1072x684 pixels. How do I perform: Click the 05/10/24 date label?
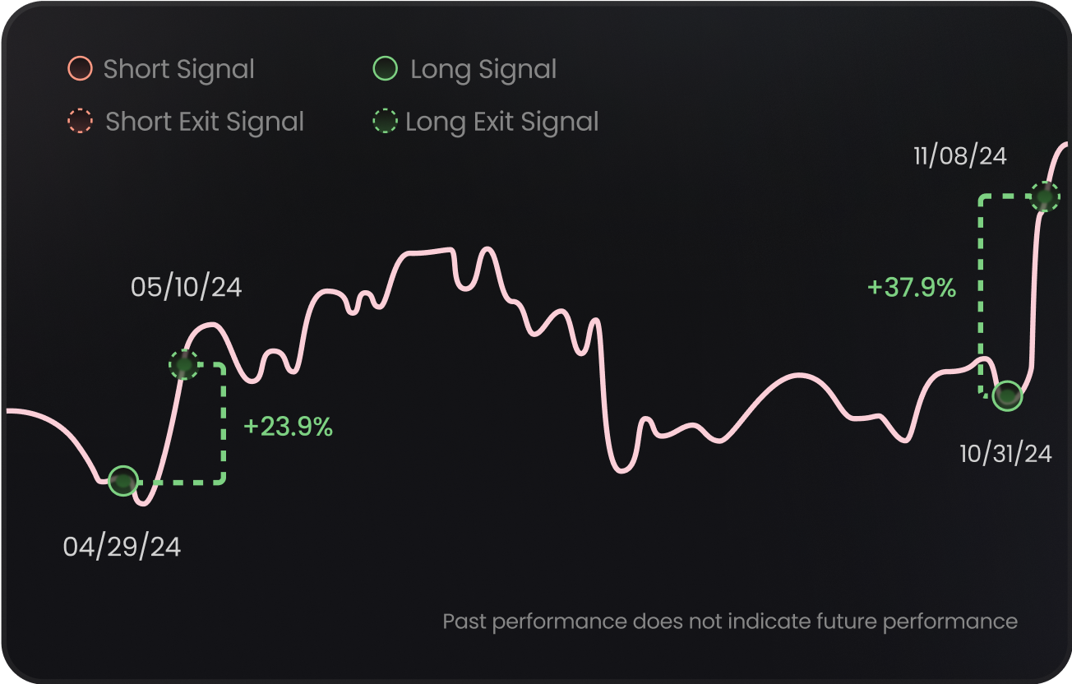pos(187,287)
